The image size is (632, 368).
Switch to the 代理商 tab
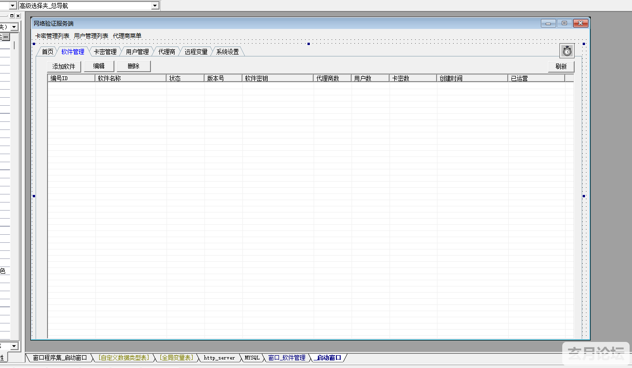coord(167,52)
